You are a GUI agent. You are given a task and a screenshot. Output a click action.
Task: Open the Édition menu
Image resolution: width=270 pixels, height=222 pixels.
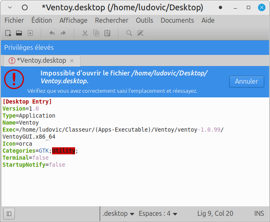pyautogui.click(x=42, y=20)
